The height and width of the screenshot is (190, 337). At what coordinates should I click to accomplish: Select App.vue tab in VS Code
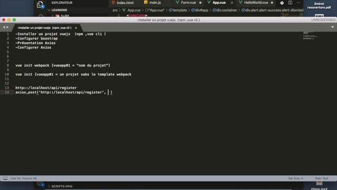pyautogui.click(x=216, y=3)
